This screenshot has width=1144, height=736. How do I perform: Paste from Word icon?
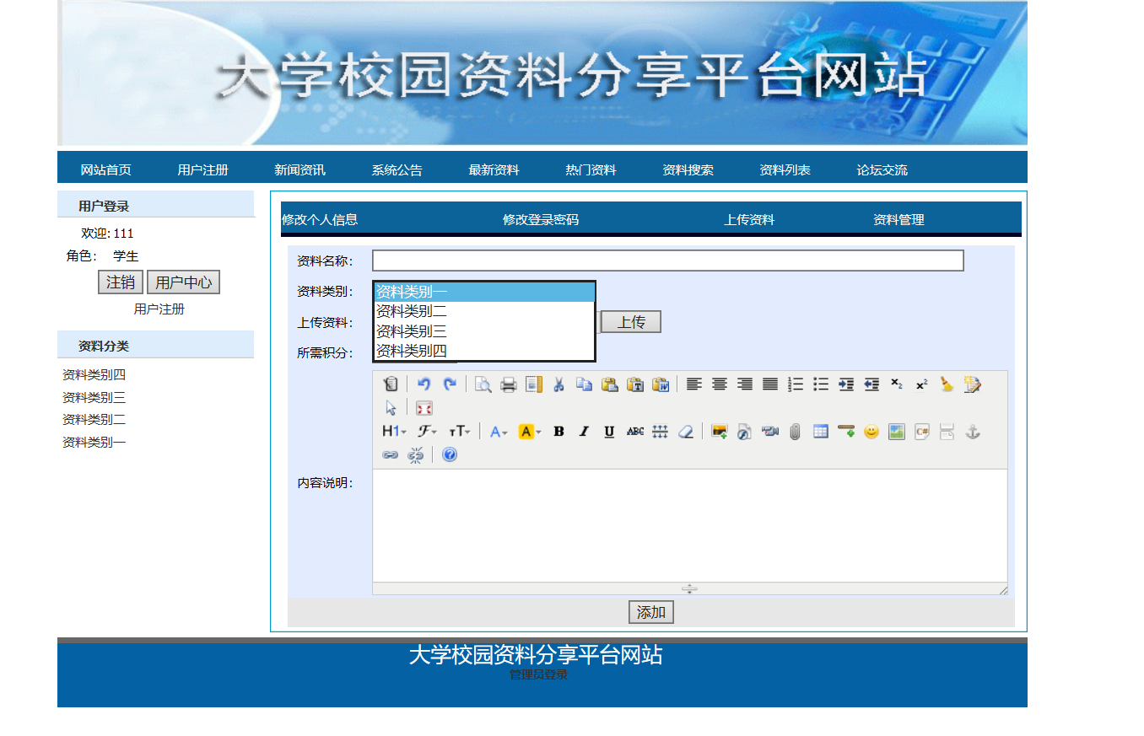(x=660, y=384)
